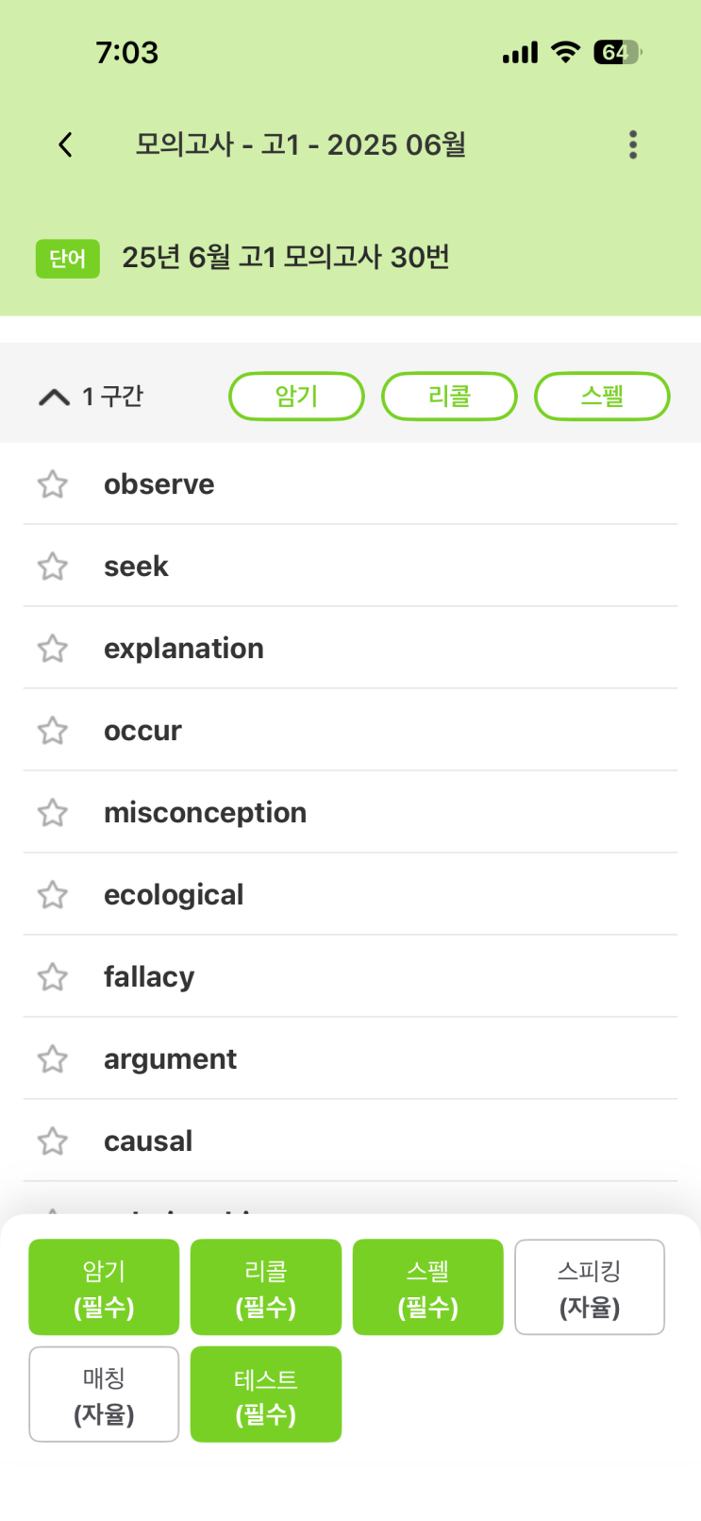Collapse the 1구간 section chevron
Screen dimensions: 701x1521
(54, 397)
